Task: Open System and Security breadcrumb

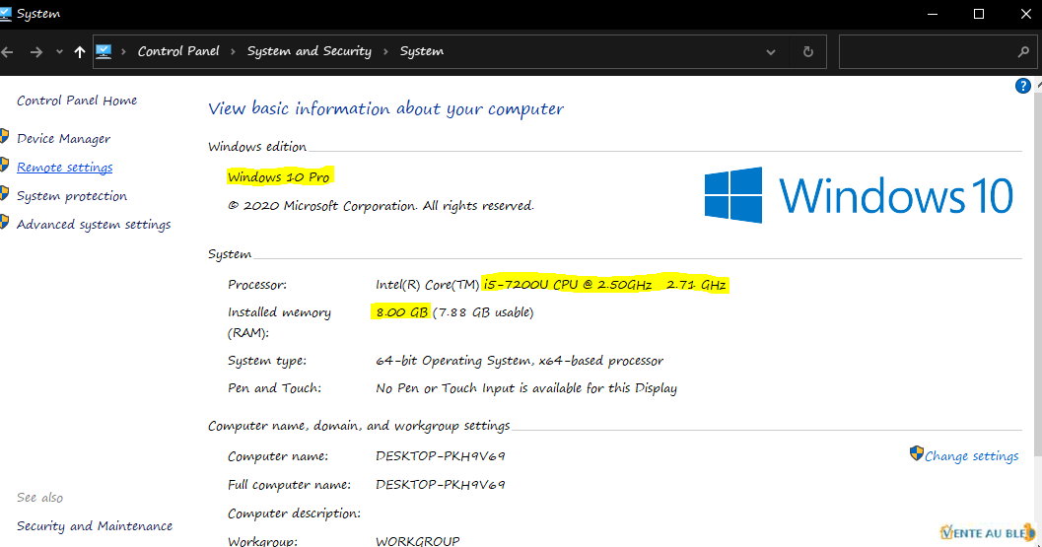Action: click(x=309, y=51)
